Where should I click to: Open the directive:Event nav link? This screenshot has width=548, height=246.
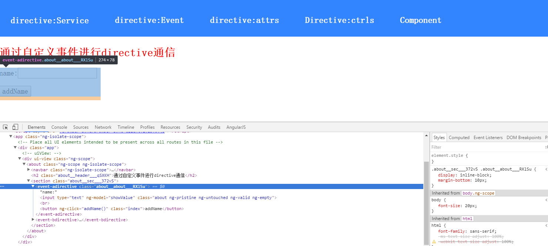[149, 20]
